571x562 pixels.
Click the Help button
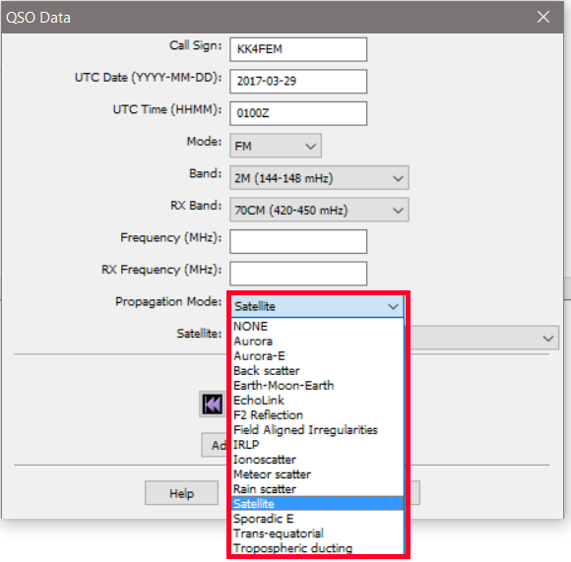(181, 493)
